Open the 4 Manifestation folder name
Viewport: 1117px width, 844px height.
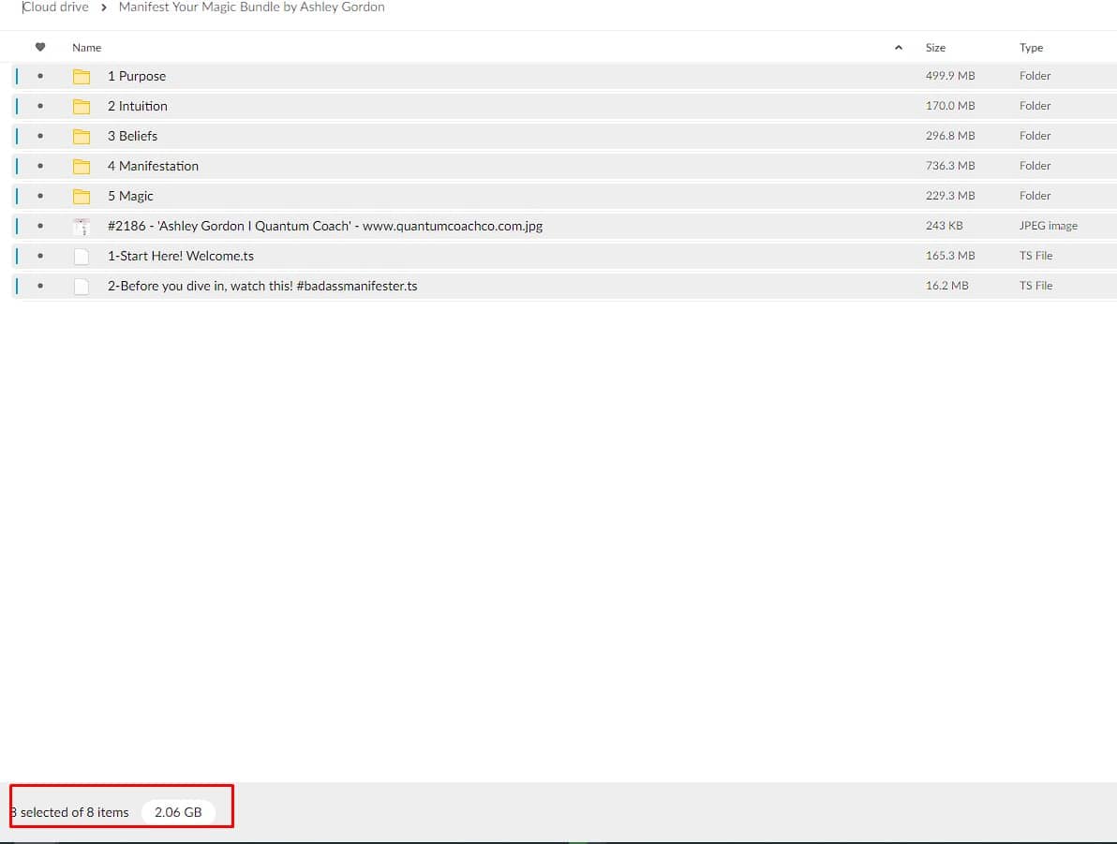[x=153, y=167]
